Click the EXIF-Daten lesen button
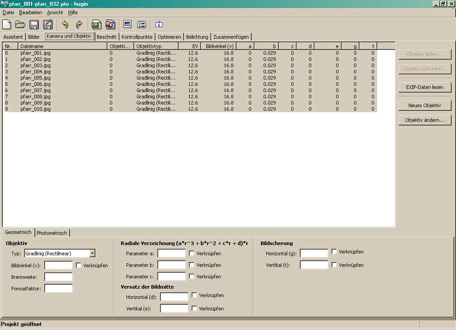Viewport: 456px width, 330px height. point(425,87)
